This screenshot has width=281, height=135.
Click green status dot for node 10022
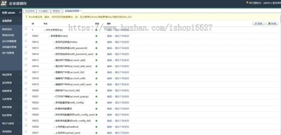[96, 103]
